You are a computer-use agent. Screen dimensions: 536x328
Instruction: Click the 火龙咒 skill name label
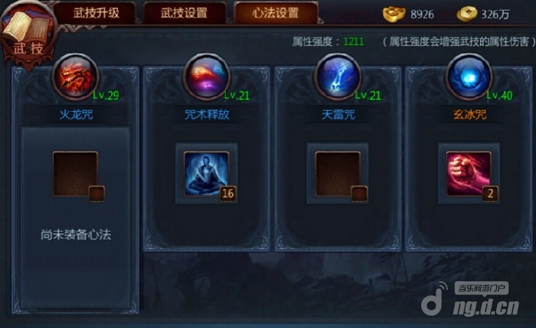point(77,115)
